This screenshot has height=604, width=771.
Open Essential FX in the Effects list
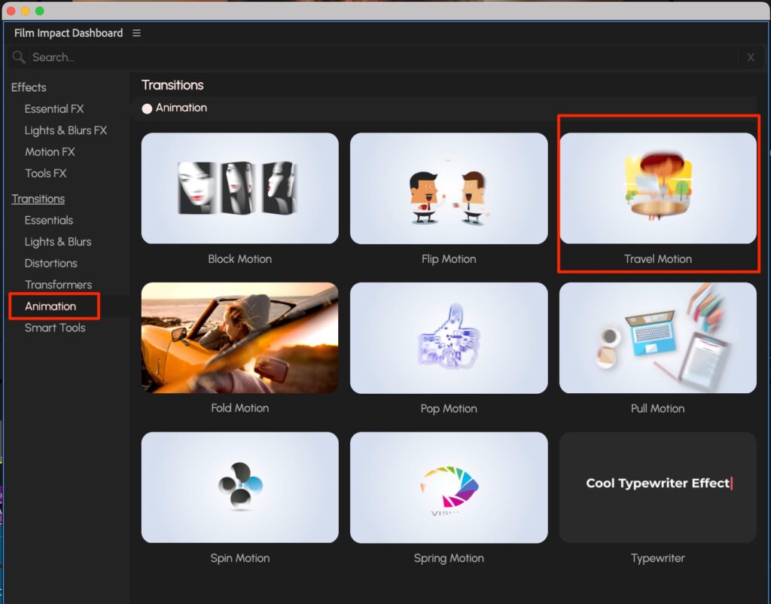[x=54, y=109]
